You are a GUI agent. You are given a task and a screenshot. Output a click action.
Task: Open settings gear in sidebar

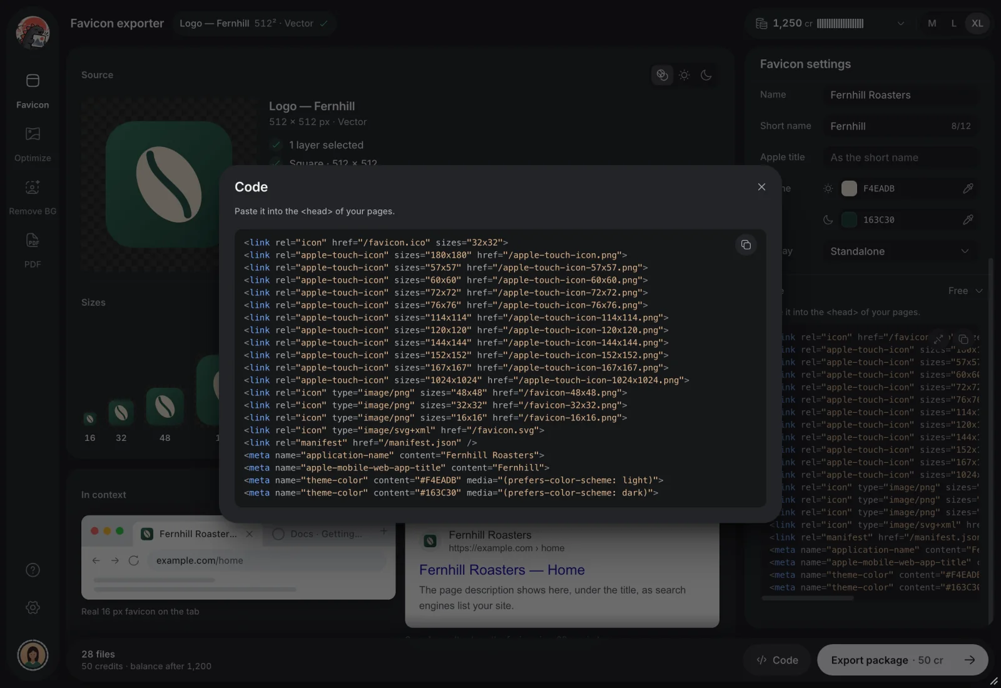[33, 607]
